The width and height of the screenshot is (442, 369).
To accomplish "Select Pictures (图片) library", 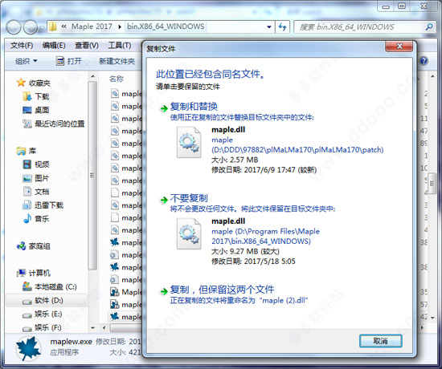I will click(x=36, y=178).
